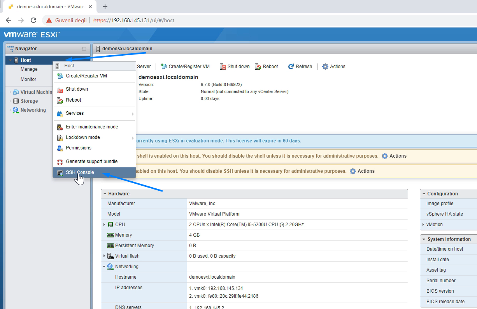The image size is (477, 309).
Task: Expand the Networking tree node in Navigator
Action: point(11,110)
